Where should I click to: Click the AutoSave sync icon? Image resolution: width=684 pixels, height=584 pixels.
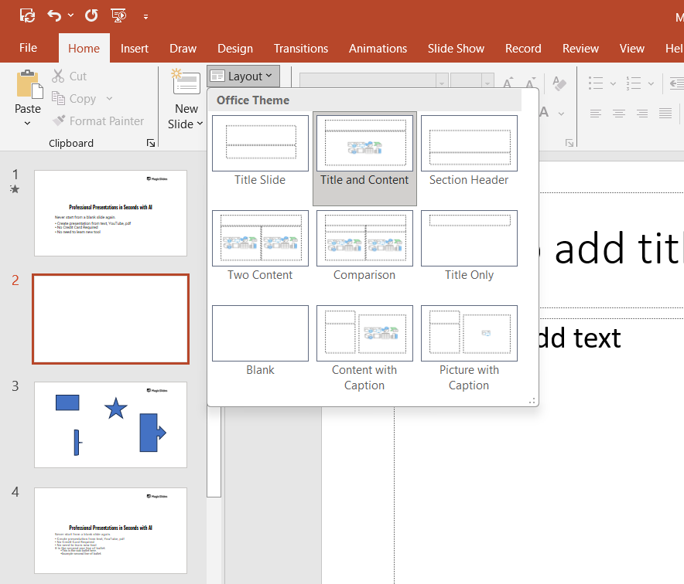pyautogui.click(x=27, y=15)
